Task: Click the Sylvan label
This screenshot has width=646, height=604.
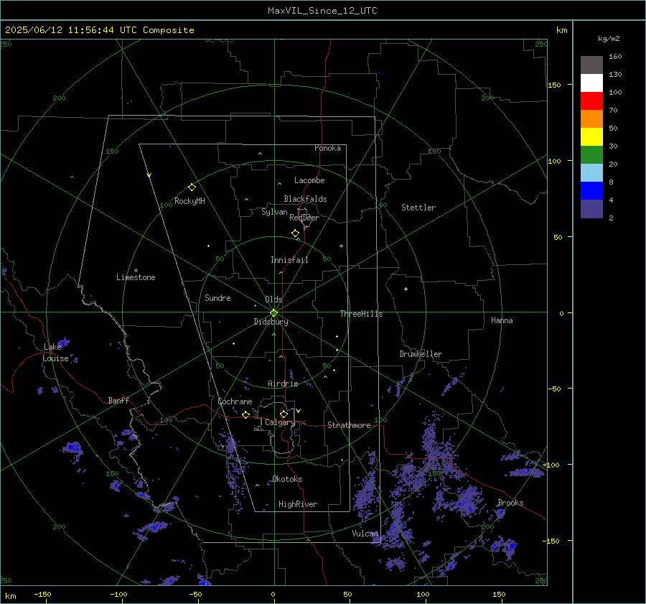Action: (274, 212)
